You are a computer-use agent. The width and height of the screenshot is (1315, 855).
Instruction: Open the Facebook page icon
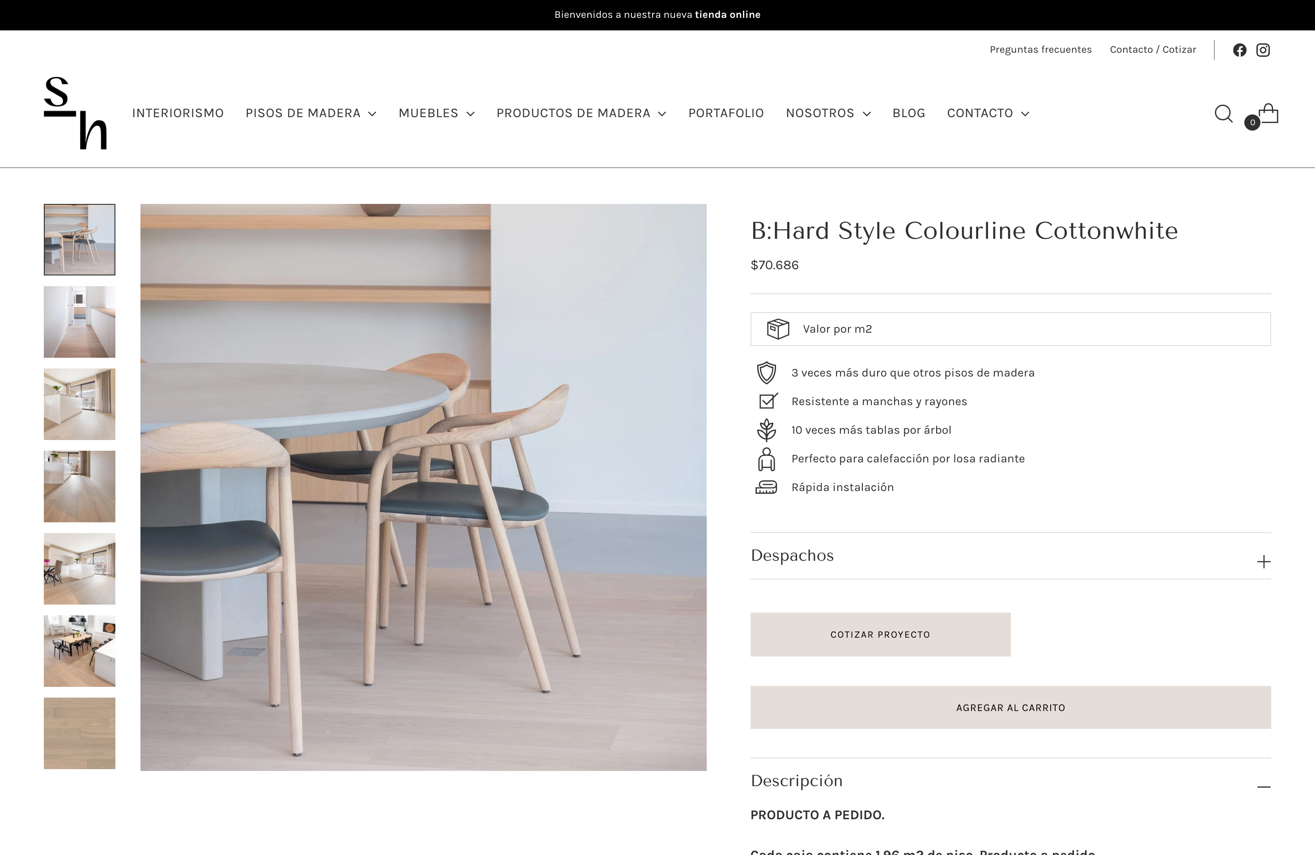coord(1239,50)
